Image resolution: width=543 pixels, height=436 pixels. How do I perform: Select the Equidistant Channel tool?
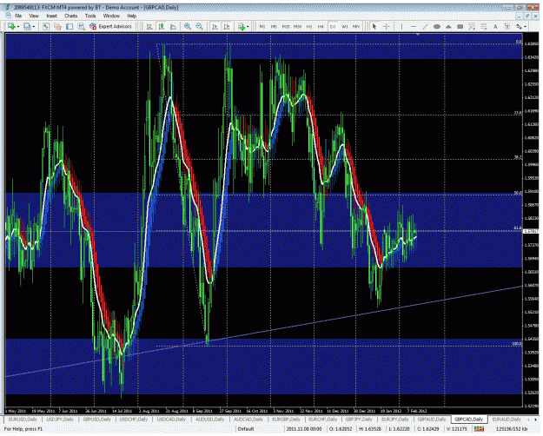[472, 26]
